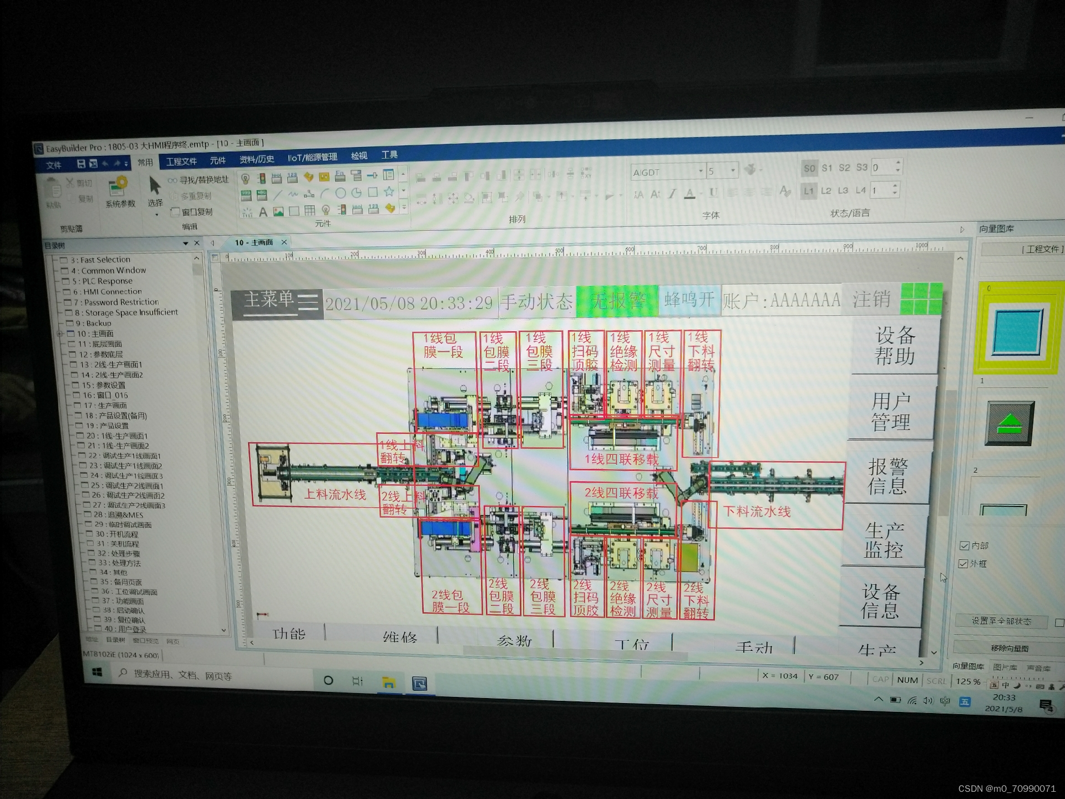Select the S0 state button
The width and height of the screenshot is (1065, 799).
(x=809, y=168)
